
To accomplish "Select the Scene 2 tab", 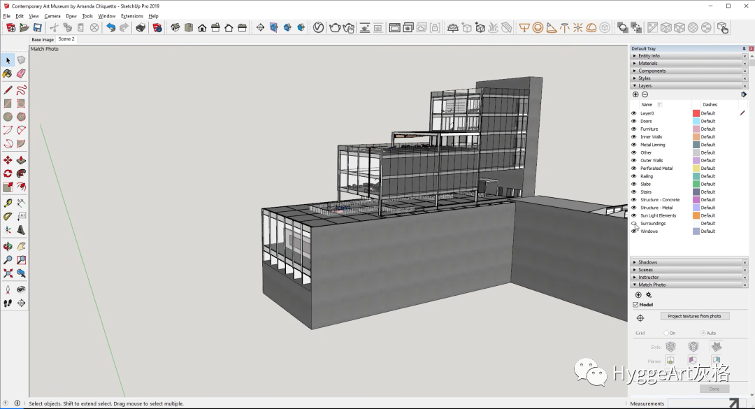I will pos(66,39).
